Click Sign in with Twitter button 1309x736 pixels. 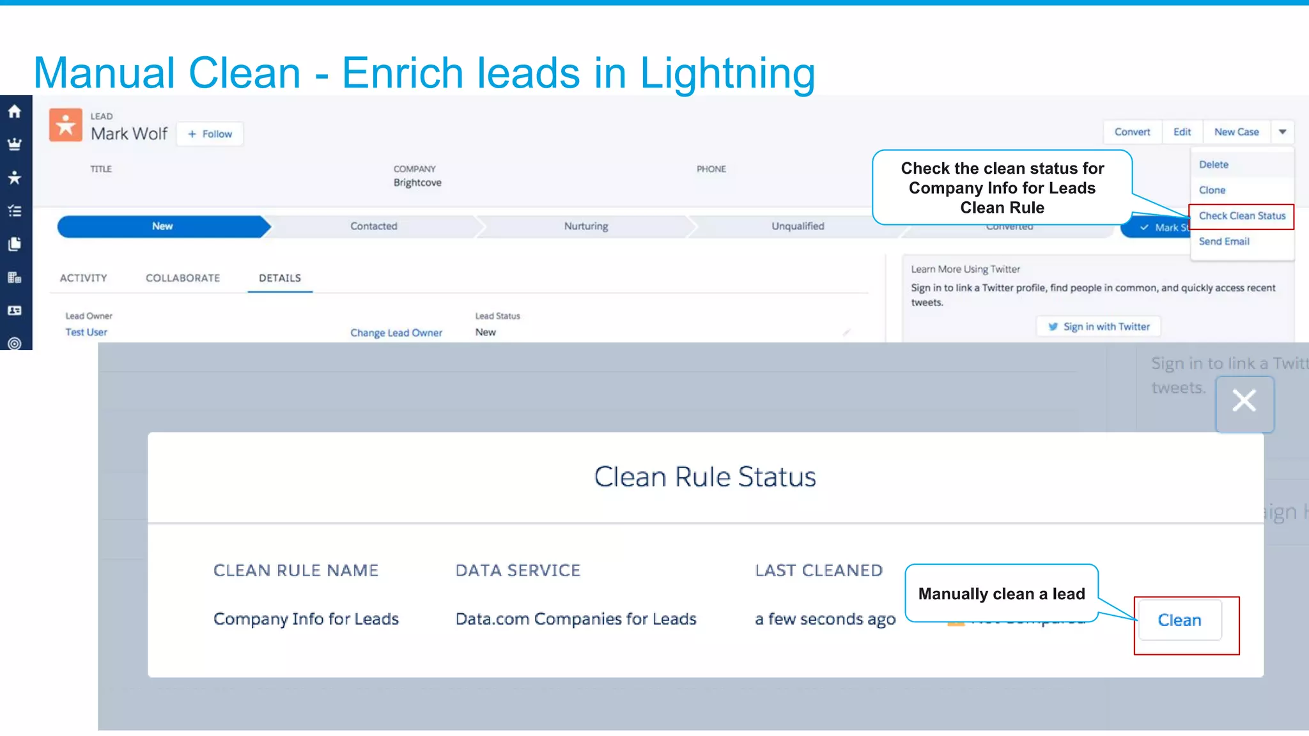pos(1099,326)
